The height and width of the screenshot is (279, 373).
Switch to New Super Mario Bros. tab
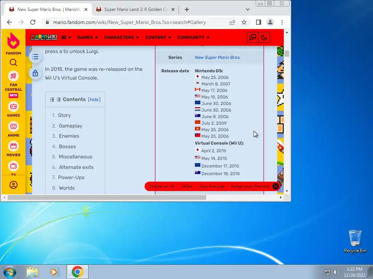click(48, 9)
